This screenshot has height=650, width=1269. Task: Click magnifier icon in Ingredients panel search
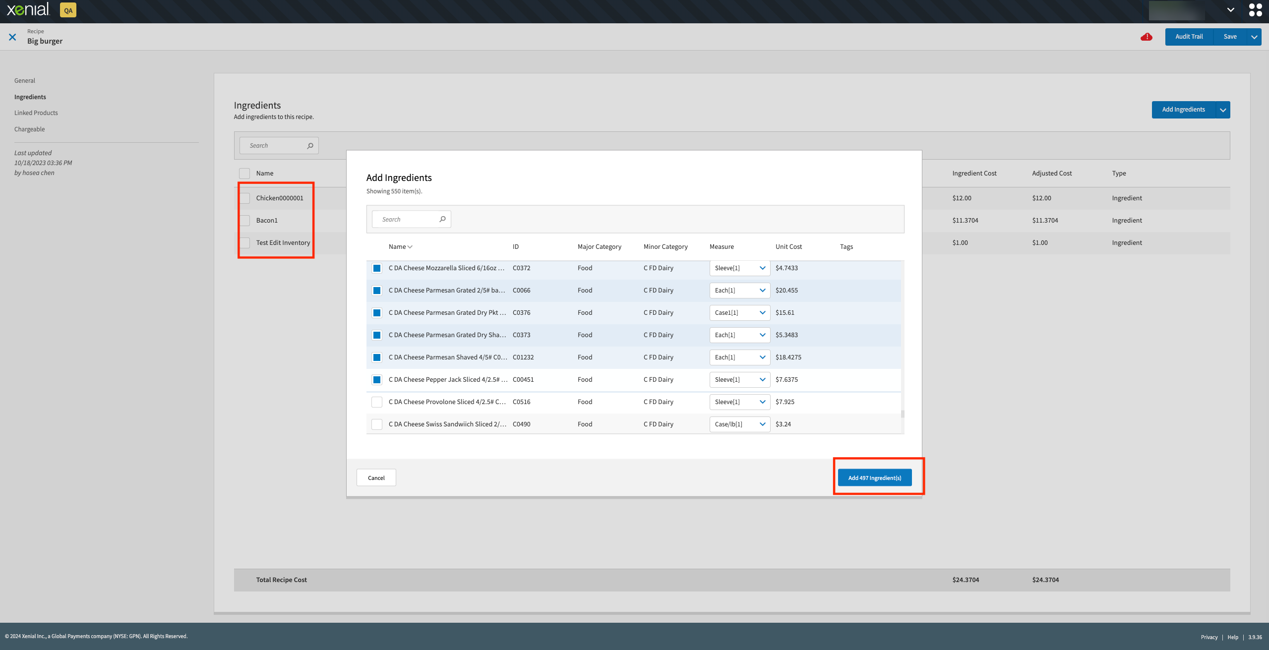coord(310,146)
